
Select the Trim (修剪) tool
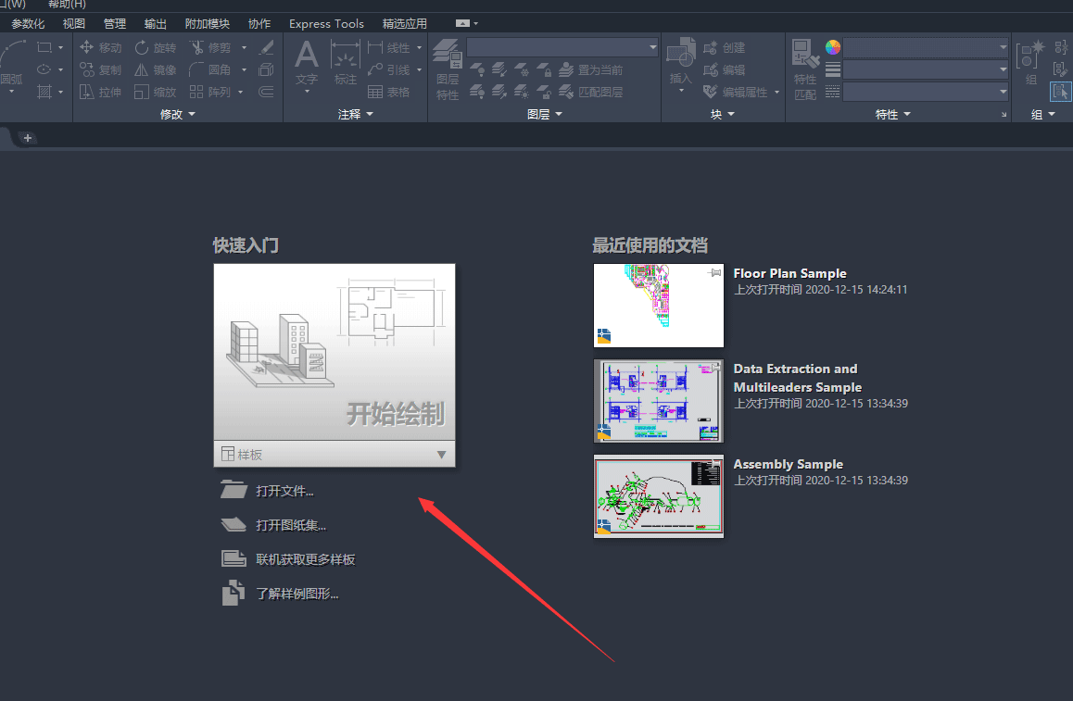(x=210, y=48)
